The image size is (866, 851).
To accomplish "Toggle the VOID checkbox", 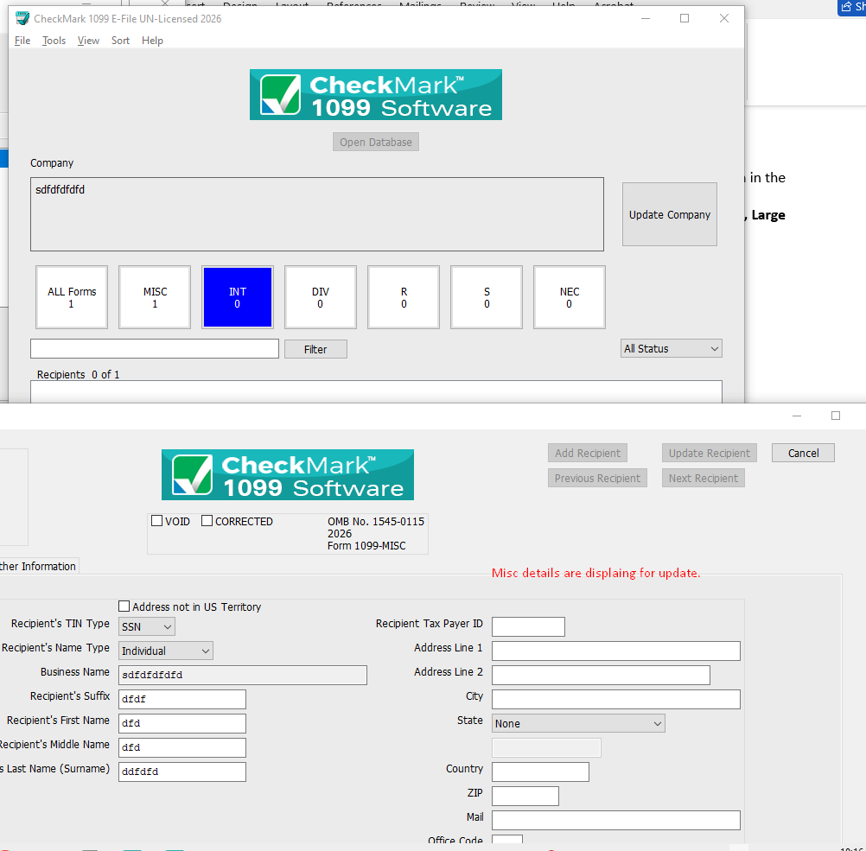I will pos(156,521).
